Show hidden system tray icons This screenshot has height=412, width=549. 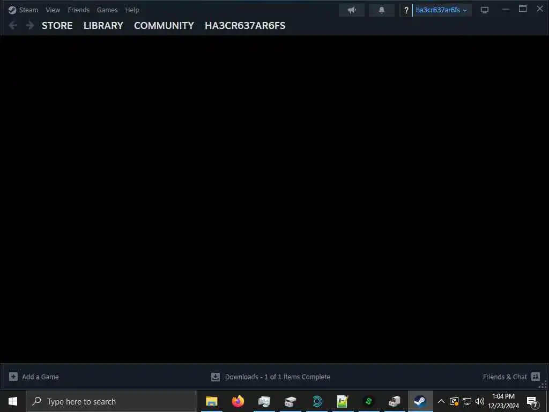coord(441,401)
